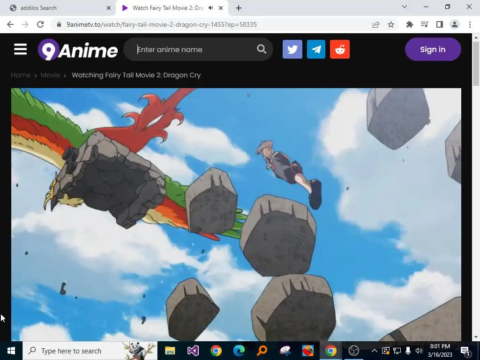Viewport: 480px width, 360px height.
Task: Open Visual Studio from taskbar
Action: click(x=193, y=351)
